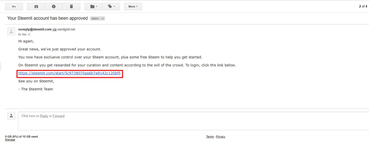Click sender name noreply@steemit.com
Viewport: 369px width, 166px height.
point(35,29)
